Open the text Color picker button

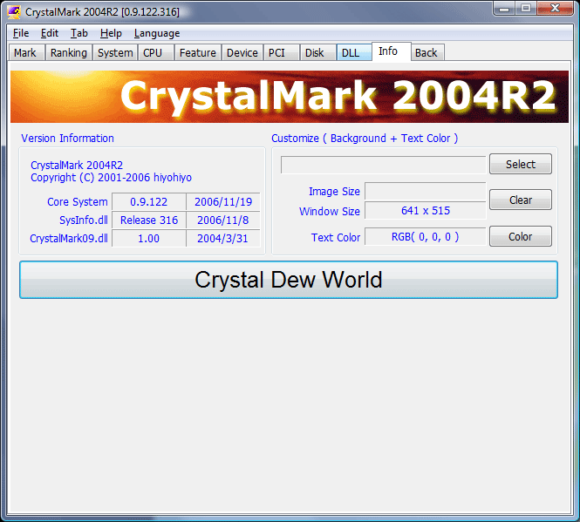click(521, 237)
